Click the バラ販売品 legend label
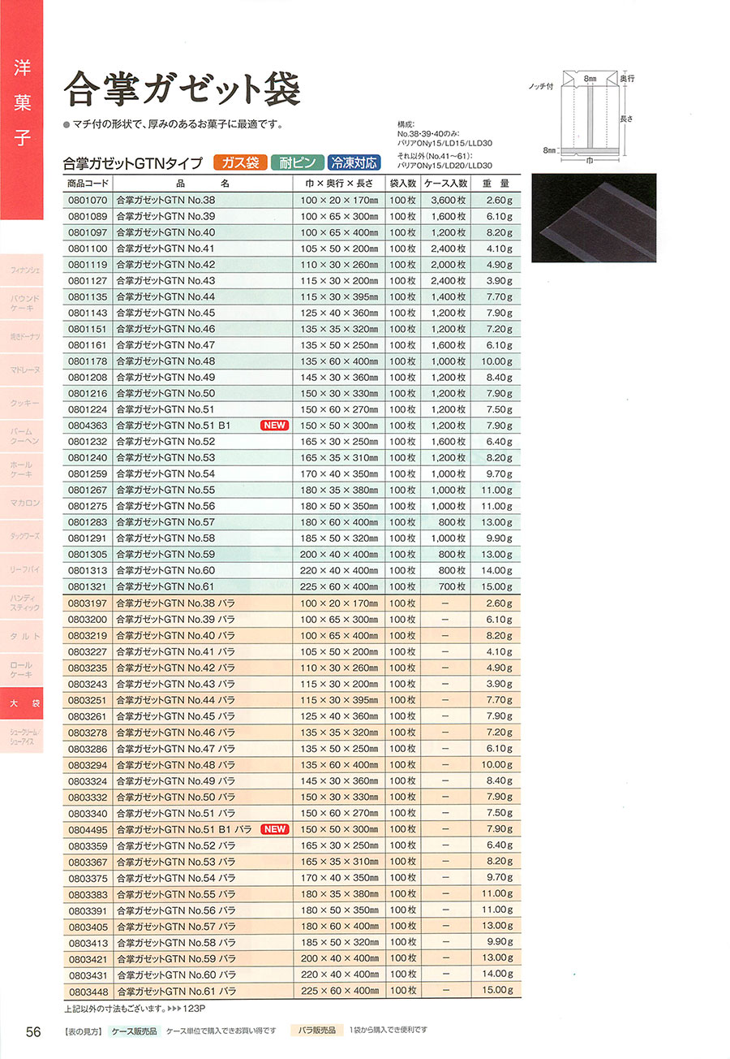Viewport: 730px width, 1059px height. pyautogui.click(x=317, y=1031)
